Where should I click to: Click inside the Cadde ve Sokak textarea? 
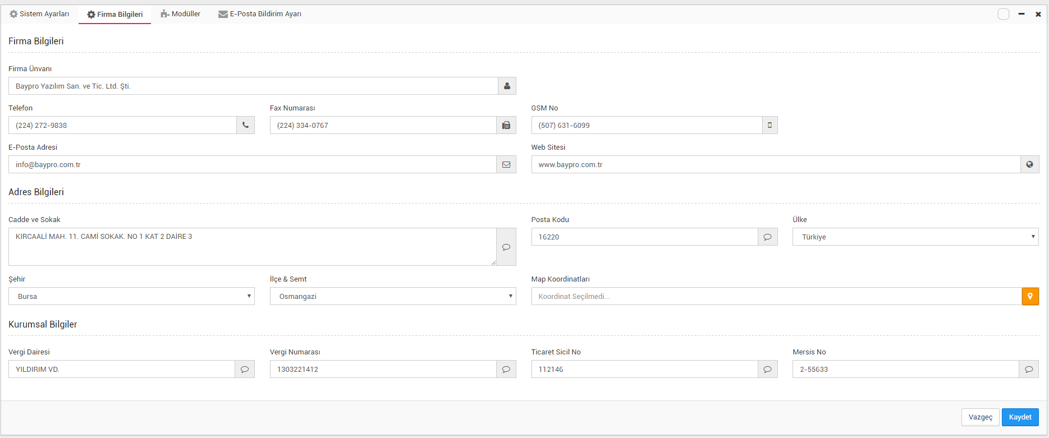pos(253,247)
